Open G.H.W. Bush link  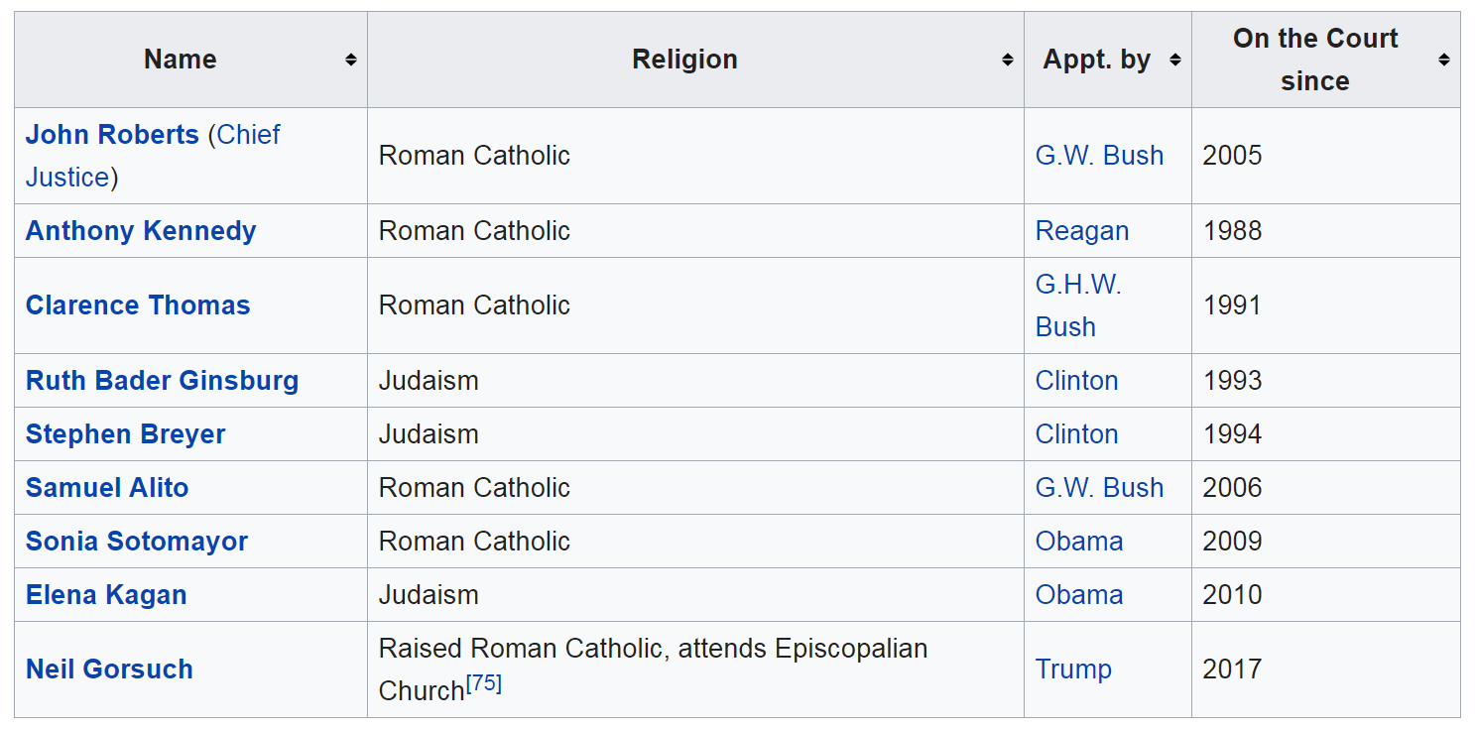click(x=1078, y=305)
